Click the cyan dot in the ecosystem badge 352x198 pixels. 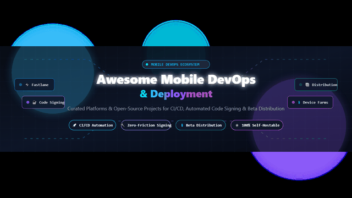pyautogui.click(x=147, y=64)
